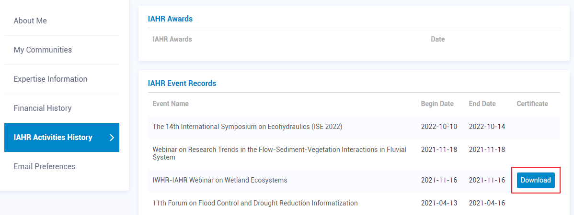Click the Certificate column header

click(532, 104)
